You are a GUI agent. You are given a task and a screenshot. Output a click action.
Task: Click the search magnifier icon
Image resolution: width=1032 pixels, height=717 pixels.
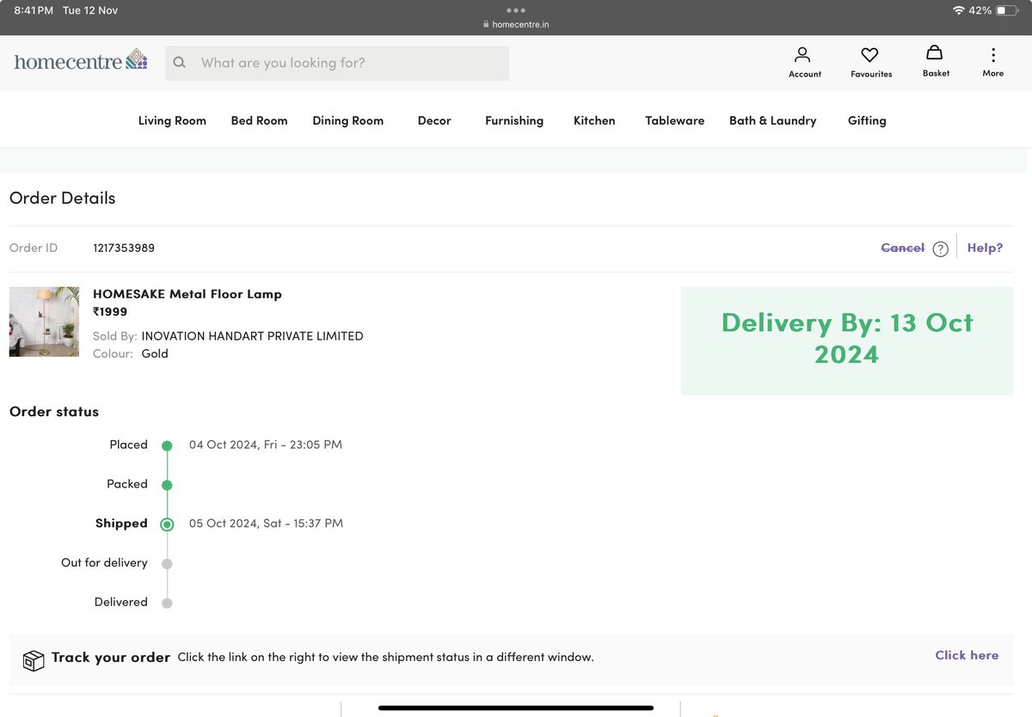(180, 63)
